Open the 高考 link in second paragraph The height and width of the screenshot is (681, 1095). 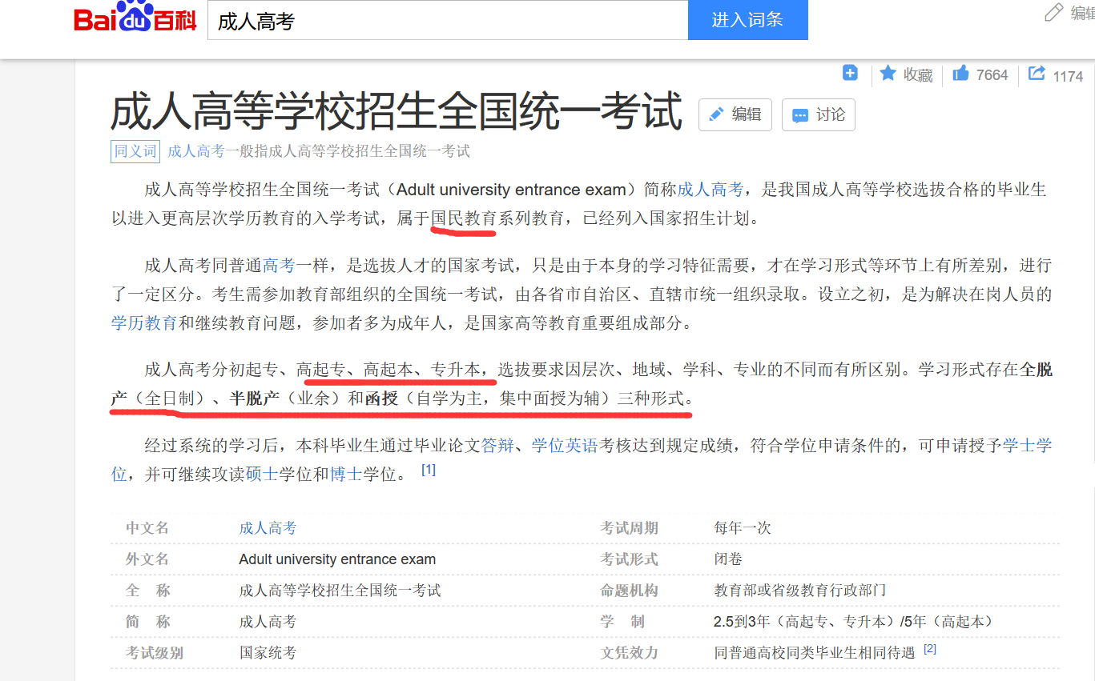279,266
